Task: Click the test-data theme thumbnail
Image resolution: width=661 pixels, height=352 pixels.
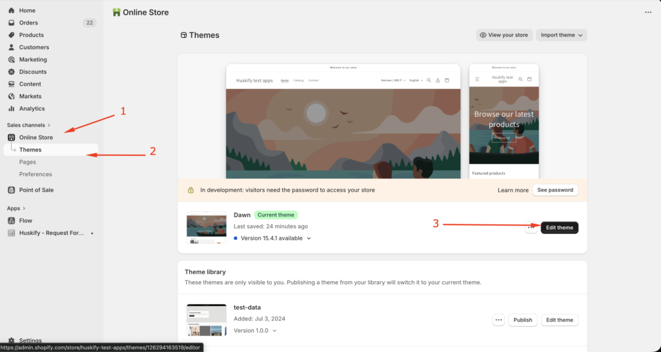Action: tap(206, 320)
